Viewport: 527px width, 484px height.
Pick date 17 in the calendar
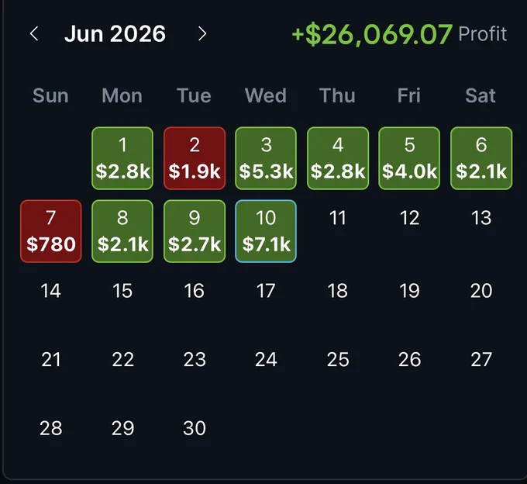coord(266,291)
